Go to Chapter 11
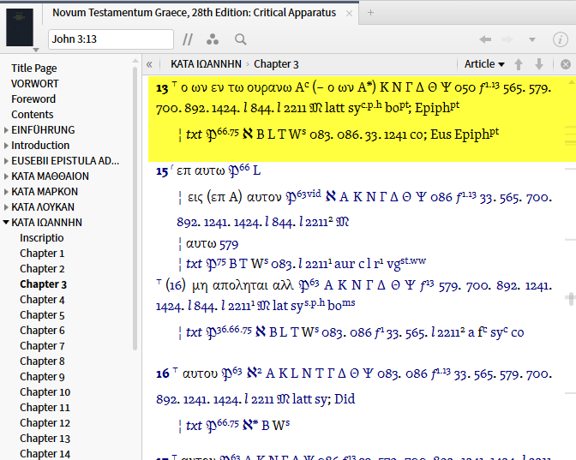Screen dimensions: 576x460 pos(45,408)
